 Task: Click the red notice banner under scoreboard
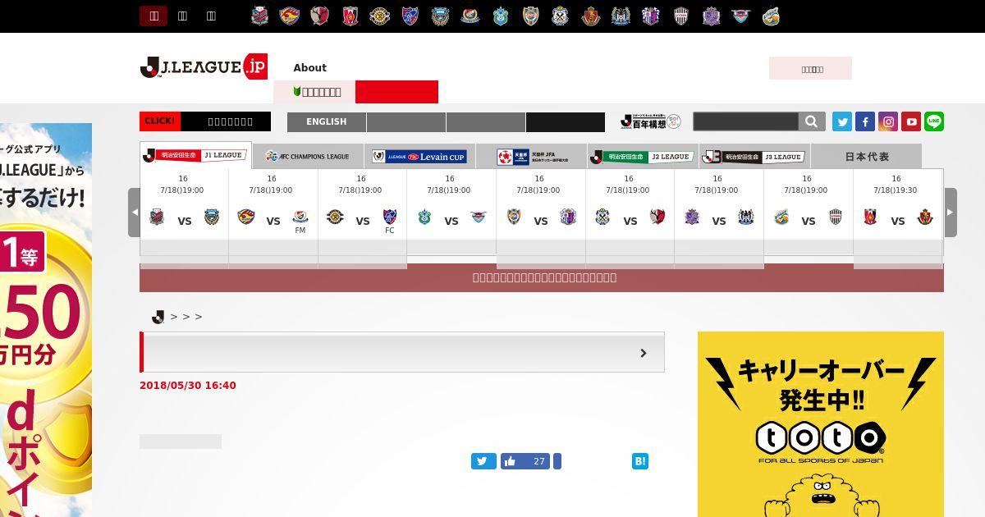point(542,278)
